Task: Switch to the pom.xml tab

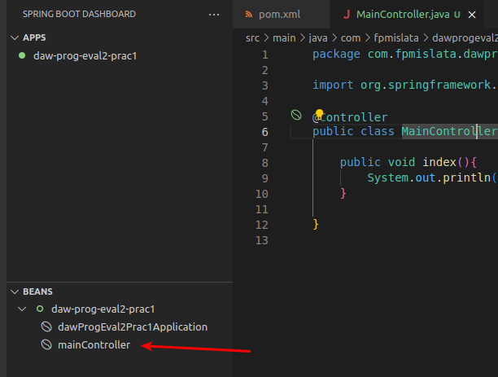Action: [x=280, y=15]
